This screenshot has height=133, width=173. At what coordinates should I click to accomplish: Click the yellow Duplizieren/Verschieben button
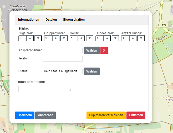106,115
